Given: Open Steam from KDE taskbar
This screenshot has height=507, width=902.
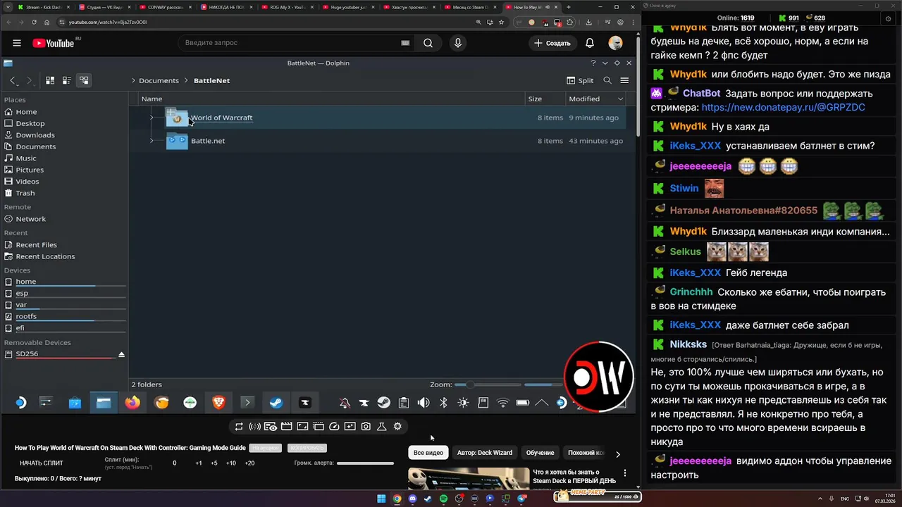Looking at the screenshot, I should [x=276, y=403].
